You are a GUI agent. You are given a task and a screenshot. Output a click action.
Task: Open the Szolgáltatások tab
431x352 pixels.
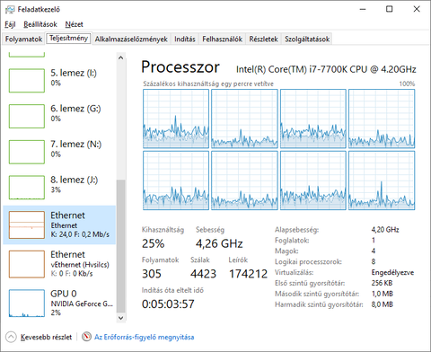(307, 39)
